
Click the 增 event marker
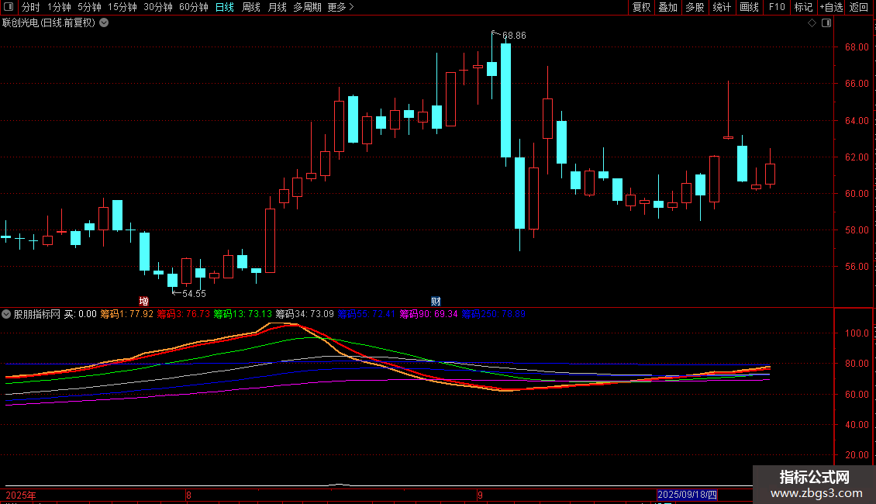tap(143, 301)
